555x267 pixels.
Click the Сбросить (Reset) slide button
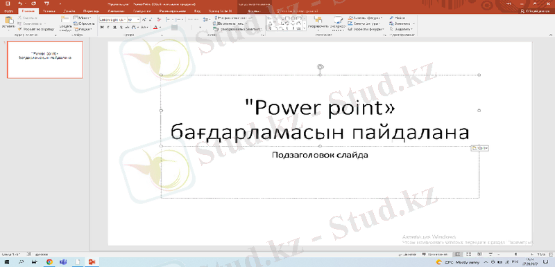[x=83, y=24]
